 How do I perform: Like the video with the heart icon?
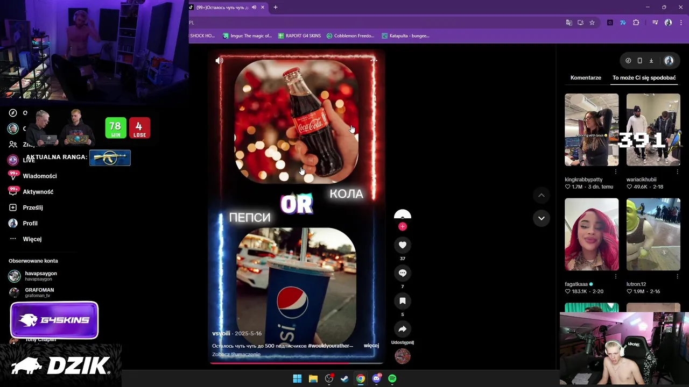402,245
